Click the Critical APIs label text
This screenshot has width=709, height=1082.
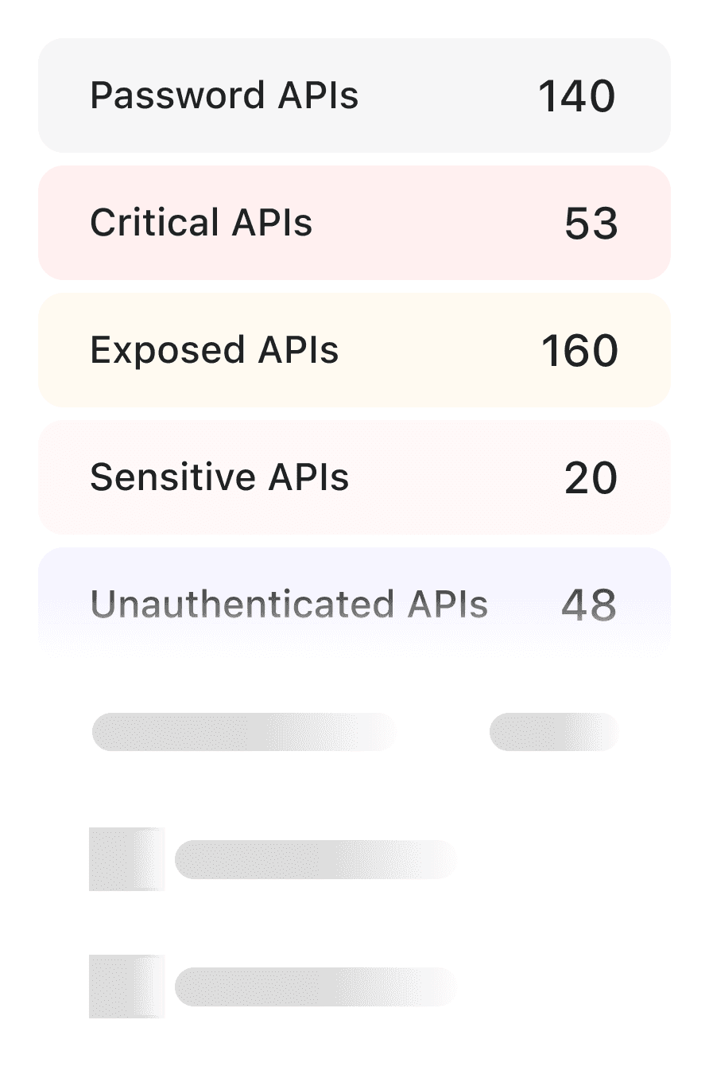201,223
